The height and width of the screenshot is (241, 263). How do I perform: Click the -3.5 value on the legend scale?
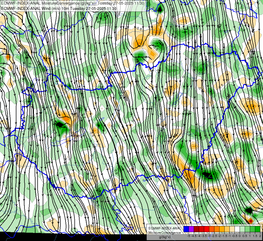pos(204,236)
